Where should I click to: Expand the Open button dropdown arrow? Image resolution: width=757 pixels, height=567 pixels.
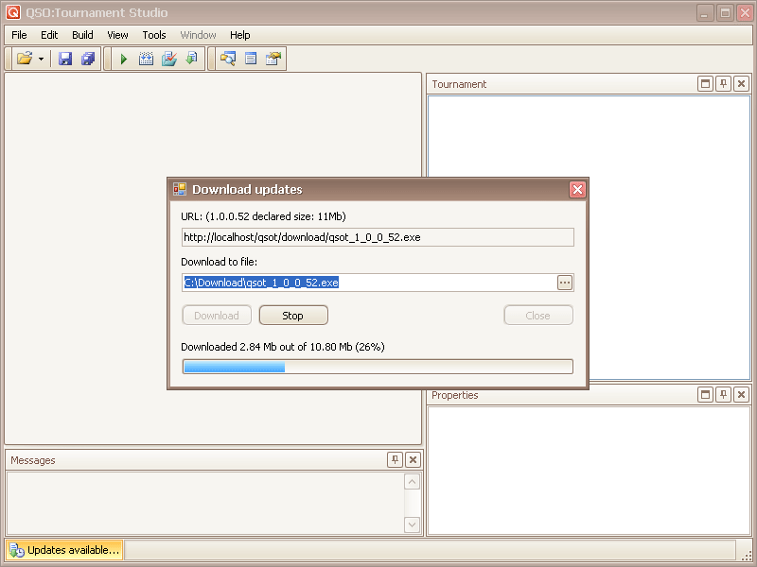coord(41,60)
